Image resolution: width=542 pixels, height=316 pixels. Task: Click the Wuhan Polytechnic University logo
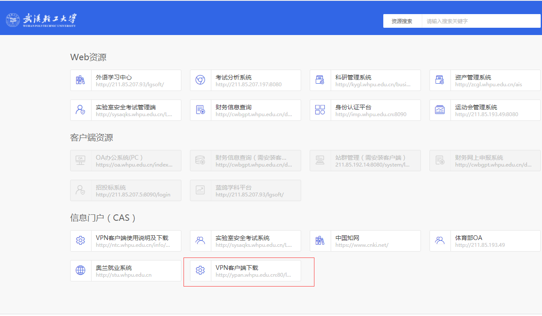tap(41, 20)
